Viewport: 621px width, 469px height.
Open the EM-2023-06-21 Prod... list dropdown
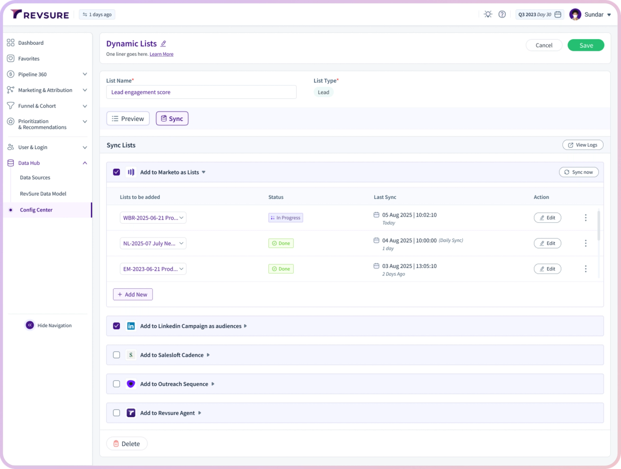click(x=153, y=269)
